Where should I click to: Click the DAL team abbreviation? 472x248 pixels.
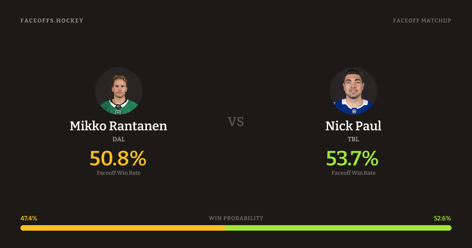(x=118, y=139)
